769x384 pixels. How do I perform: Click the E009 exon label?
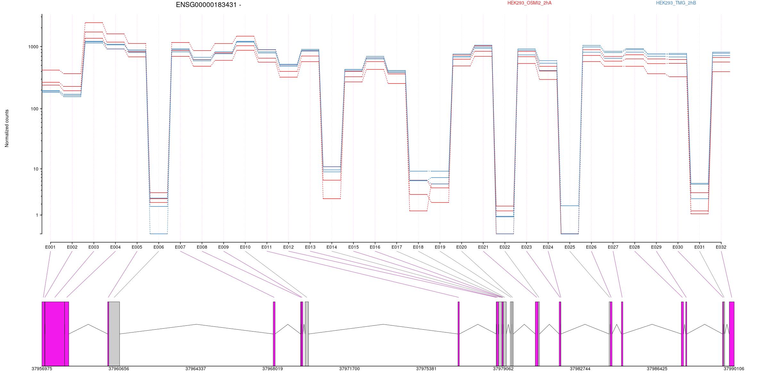223,247
